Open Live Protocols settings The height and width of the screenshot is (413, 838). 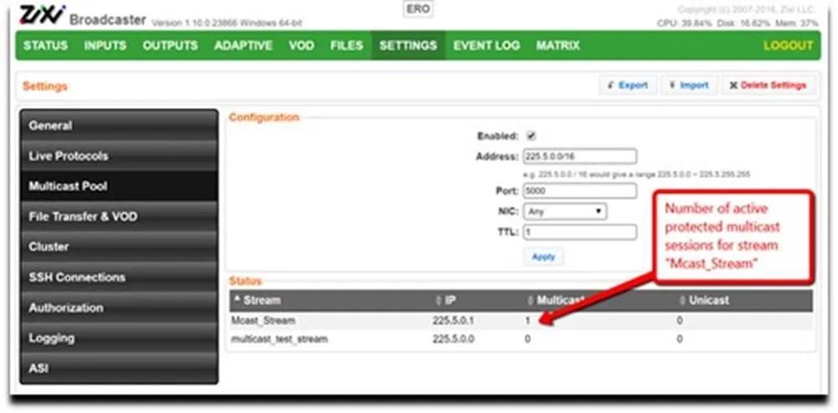click(x=119, y=156)
